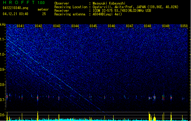Click the 0344 time marker
The width and height of the screenshot is (191, 121).
tap(75, 26)
